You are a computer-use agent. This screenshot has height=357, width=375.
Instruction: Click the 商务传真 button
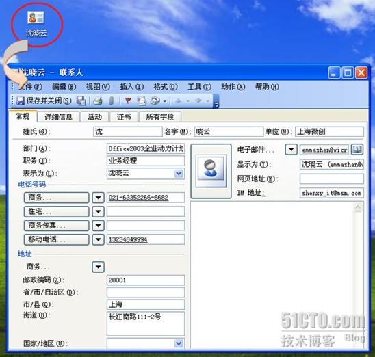[x=56, y=225]
